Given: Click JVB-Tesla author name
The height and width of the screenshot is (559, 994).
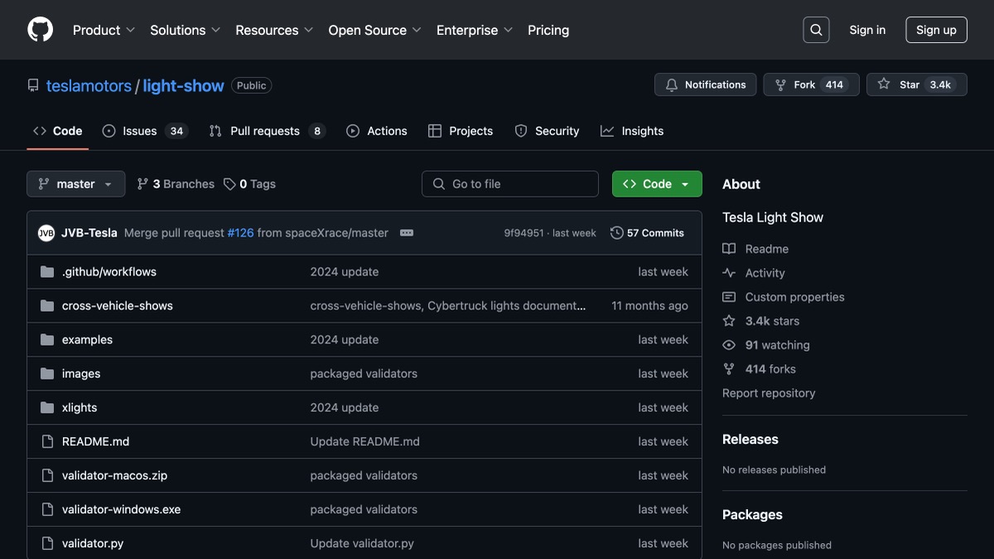Looking at the screenshot, I should click(x=89, y=233).
